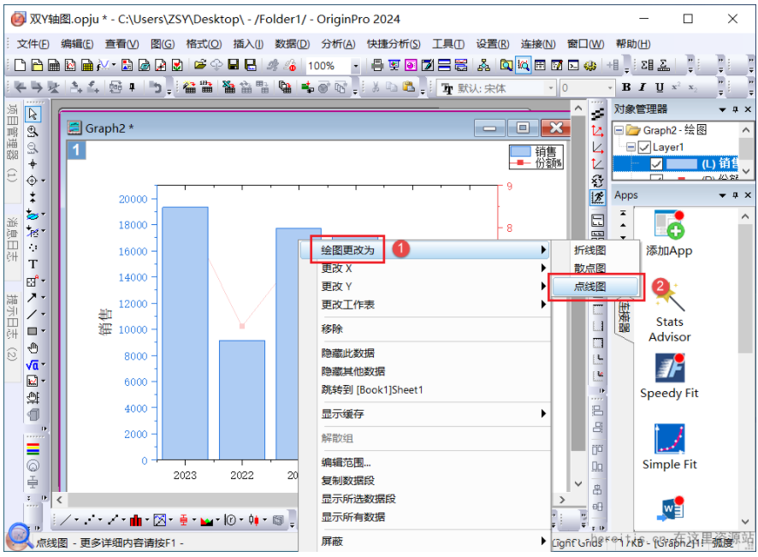Click the Open file folder icon
The height and width of the screenshot is (557, 758).
pyautogui.click(x=199, y=65)
